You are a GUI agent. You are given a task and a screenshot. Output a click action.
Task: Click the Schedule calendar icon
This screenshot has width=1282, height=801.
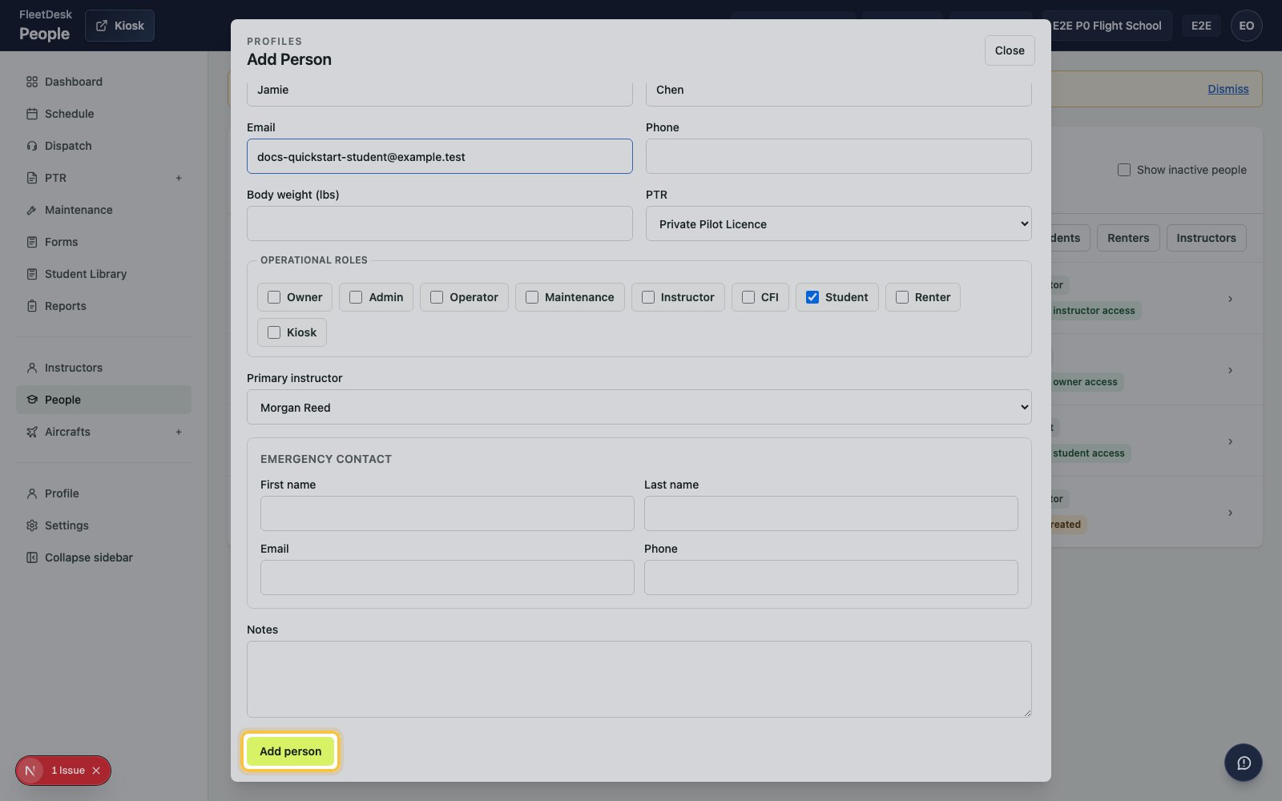coord(32,114)
